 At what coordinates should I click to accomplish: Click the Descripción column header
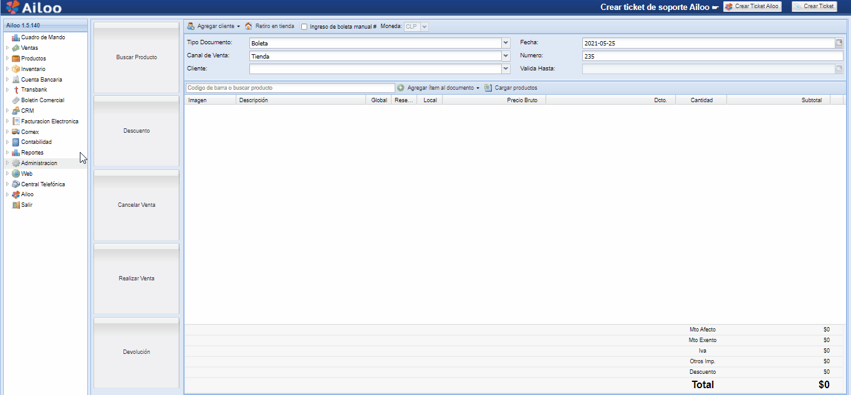tap(301, 100)
